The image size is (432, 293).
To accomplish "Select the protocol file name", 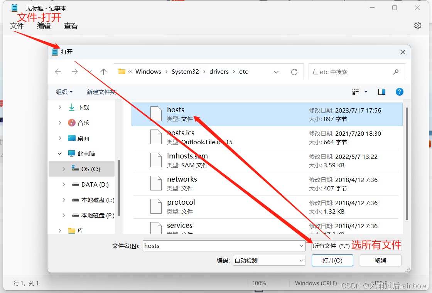I will pyautogui.click(x=181, y=202).
